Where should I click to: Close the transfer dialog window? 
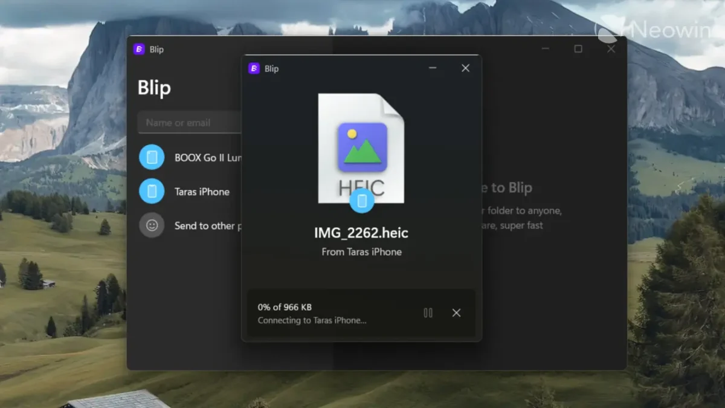[x=465, y=68]
